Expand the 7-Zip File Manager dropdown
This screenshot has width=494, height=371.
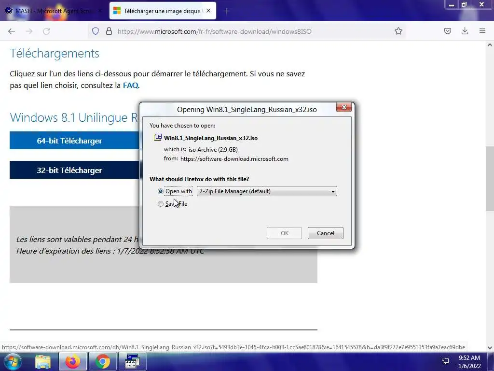(x=267, y=191)
